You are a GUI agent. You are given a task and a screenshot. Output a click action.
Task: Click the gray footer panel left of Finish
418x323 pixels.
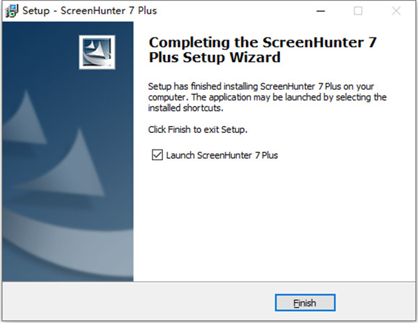[139, 301]
